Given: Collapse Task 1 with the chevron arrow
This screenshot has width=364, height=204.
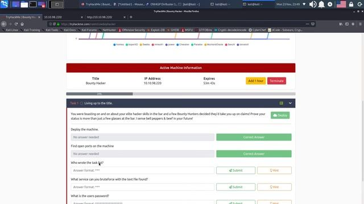Looking at the screenshot, I should tap(290, 103).
